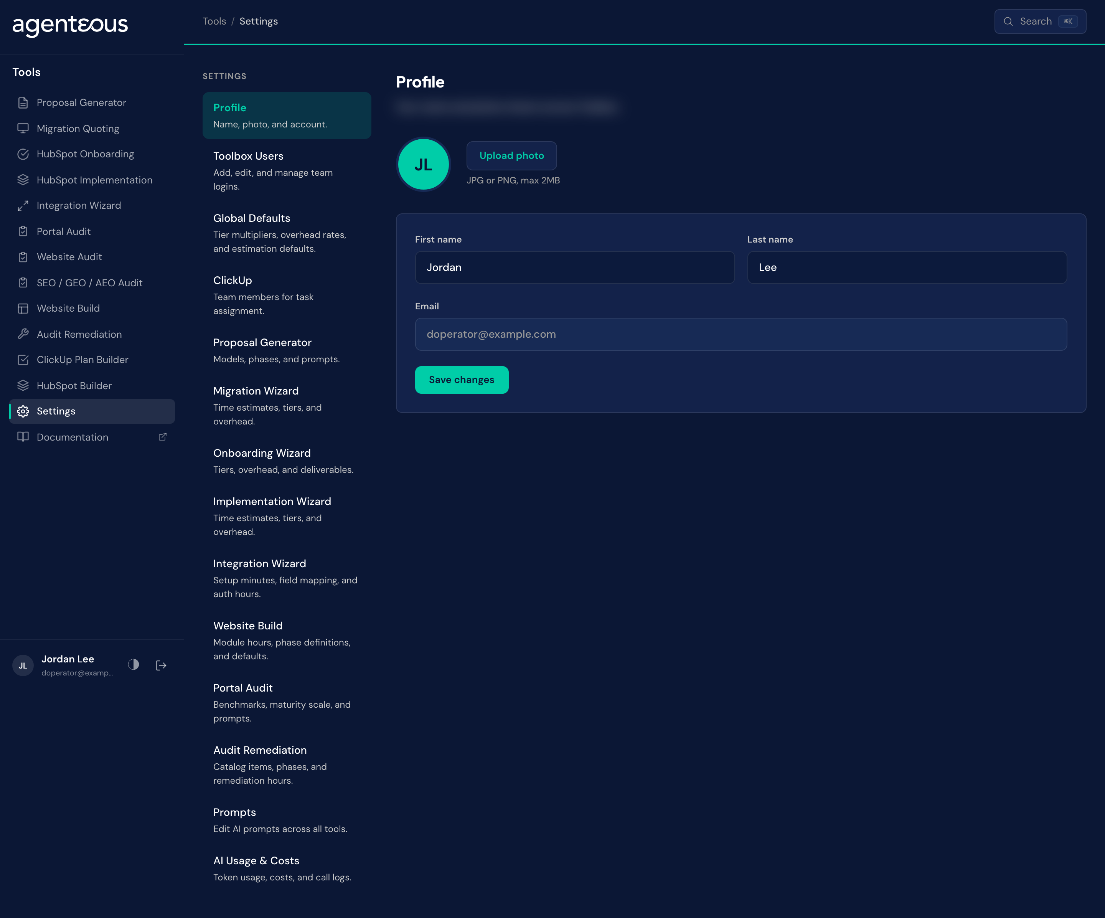Open Migration Wizard settings section
This screenshot has width=1105, height=918.
tap(287, 406)
